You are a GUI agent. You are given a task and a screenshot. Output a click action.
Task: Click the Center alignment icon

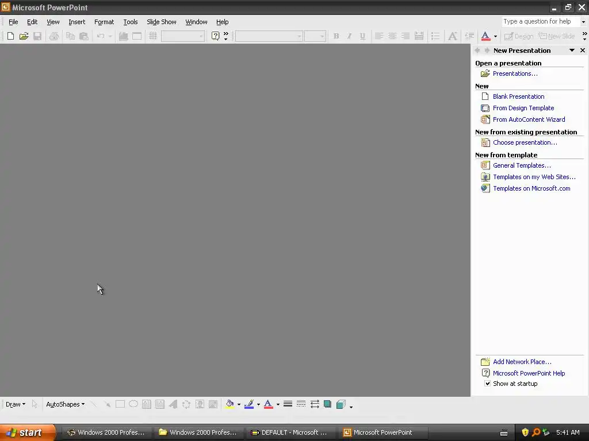coord(392,36)
